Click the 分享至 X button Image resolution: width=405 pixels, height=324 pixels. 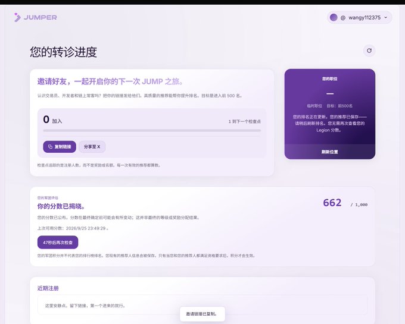[92, 147]
